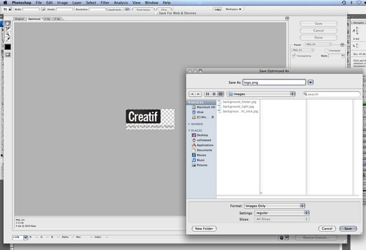Click Cancel in the Save Optimized As dialog
The width and height of the screenshot is (366, 250).
pyautogui.click(x=327, y=229)
